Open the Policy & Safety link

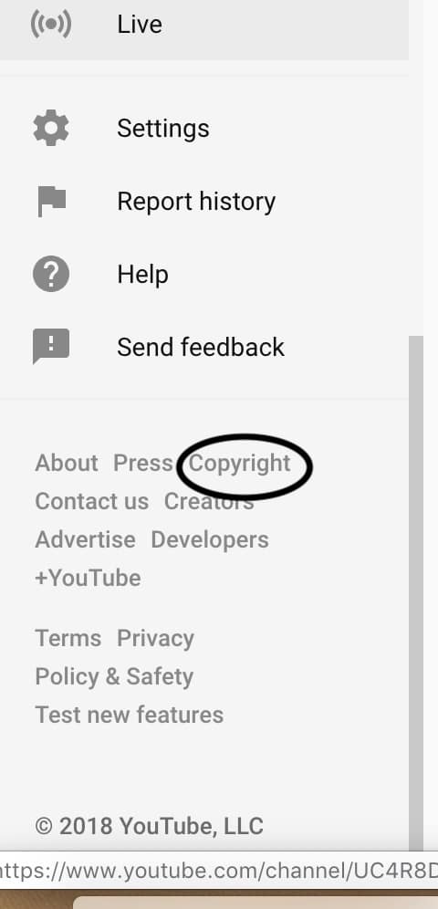click(x=114, y=676)
